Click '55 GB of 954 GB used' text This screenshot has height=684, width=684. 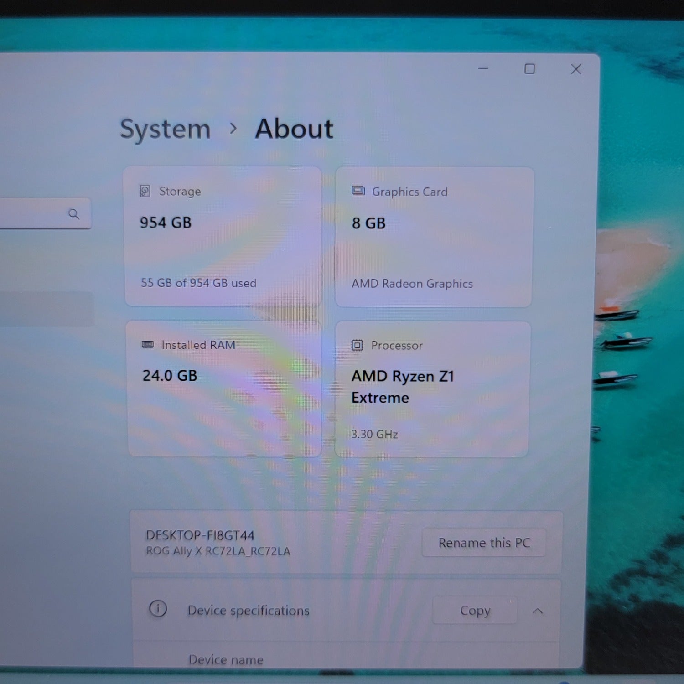pyautogui.click(x=198, y=283)
